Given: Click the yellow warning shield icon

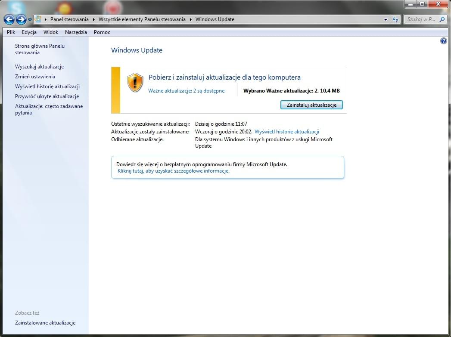Looking at the screenshot, I should click(135, 83).
